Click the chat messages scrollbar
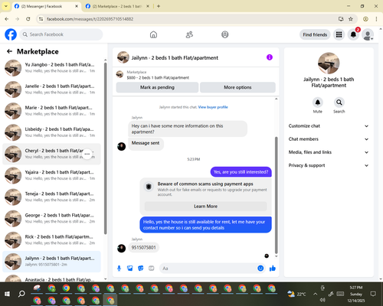Screen dimensions: 383x306 click(276, 195)
